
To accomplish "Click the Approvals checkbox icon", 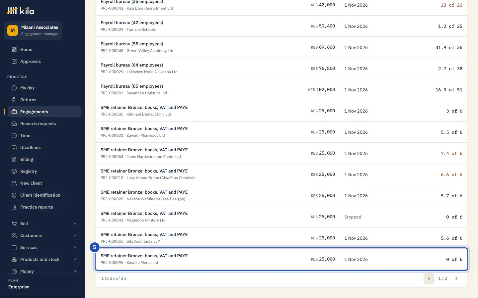I will point(14,62).
